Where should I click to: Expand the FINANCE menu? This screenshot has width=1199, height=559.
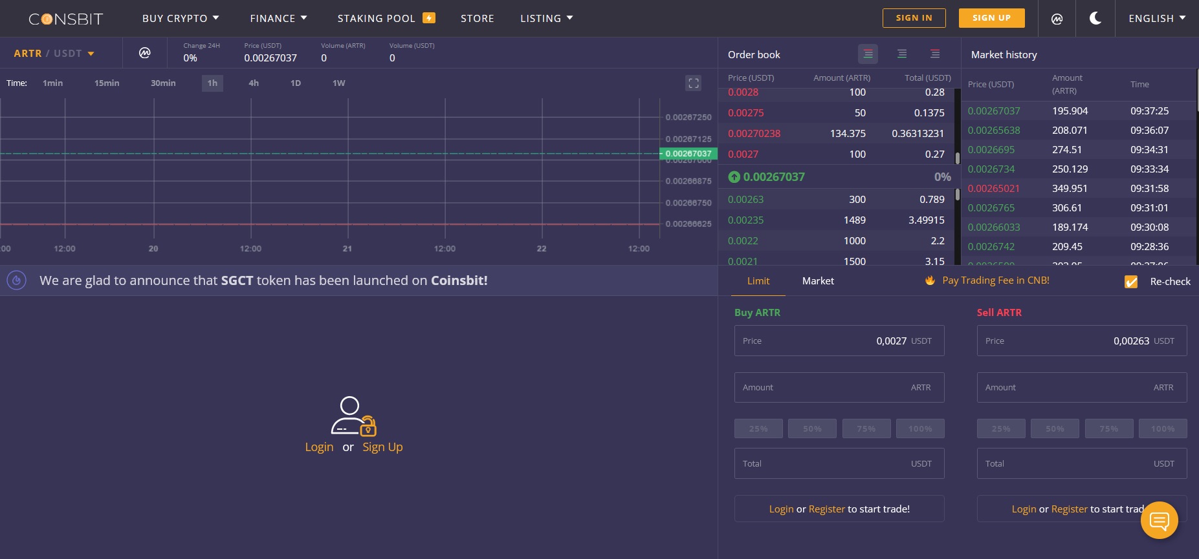pos(278,18)
